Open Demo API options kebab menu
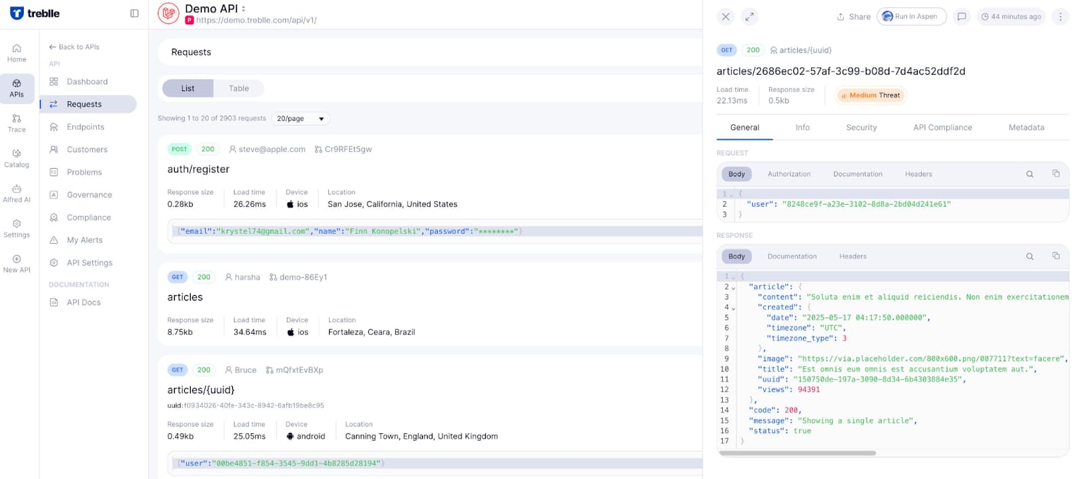The height and width of the screenshot is (479, 1083). click(x=244, y=9)
